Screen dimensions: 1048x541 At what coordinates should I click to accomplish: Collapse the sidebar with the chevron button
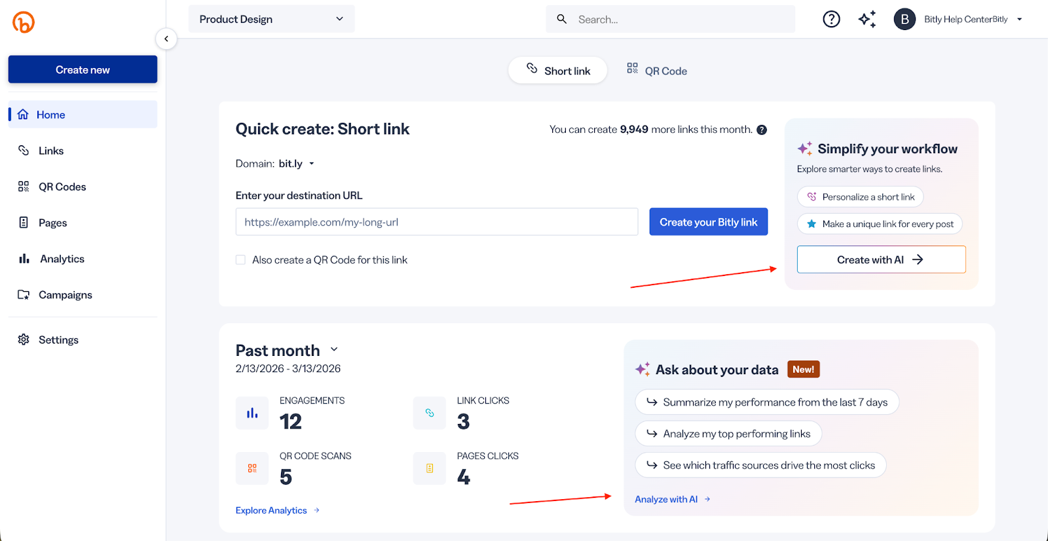(166, 39)
